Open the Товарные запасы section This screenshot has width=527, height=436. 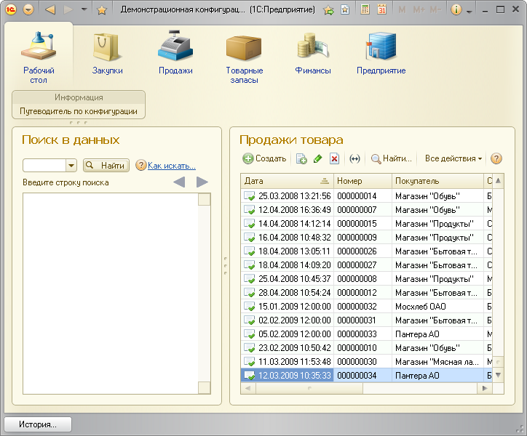(245, 57)
